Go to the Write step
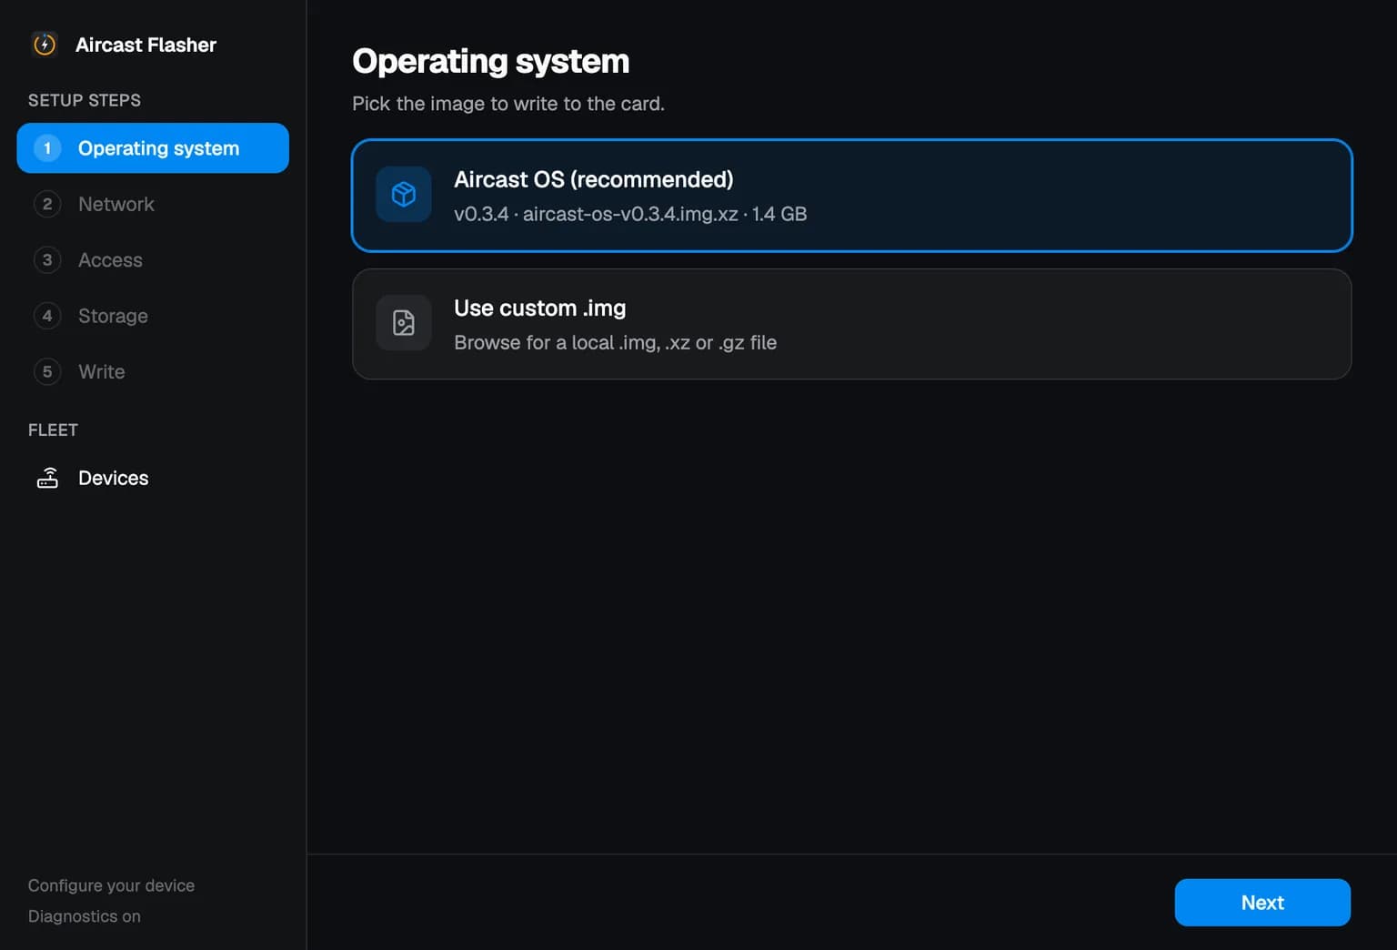The height and width of the screenshot is (950, 1397). 153,371
